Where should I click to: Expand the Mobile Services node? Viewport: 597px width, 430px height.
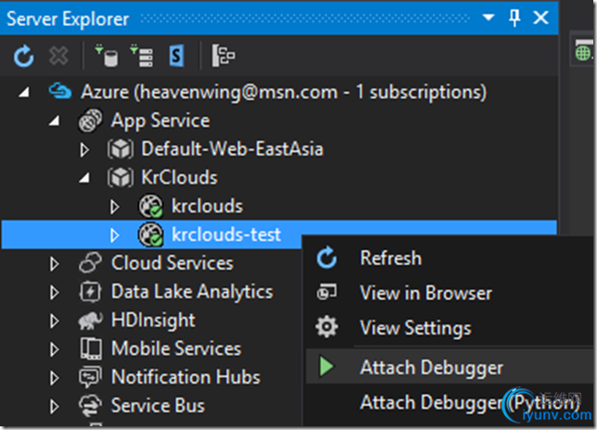click(54, 349)
